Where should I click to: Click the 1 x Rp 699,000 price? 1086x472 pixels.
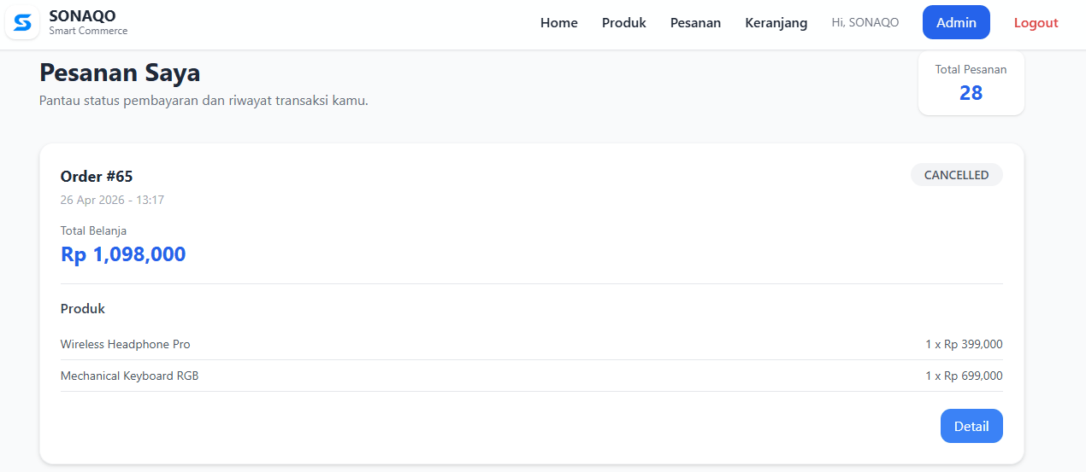coord(964,376)
